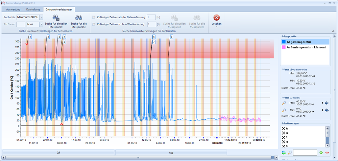This screenshot has width=338, height=161.
Task: Click the red Löschen delete icon
Action: pos(216,18)
